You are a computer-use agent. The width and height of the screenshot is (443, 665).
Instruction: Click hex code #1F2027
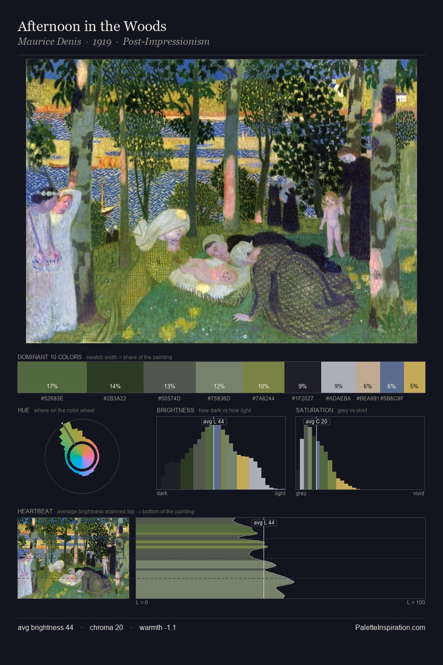coord(303,399)
